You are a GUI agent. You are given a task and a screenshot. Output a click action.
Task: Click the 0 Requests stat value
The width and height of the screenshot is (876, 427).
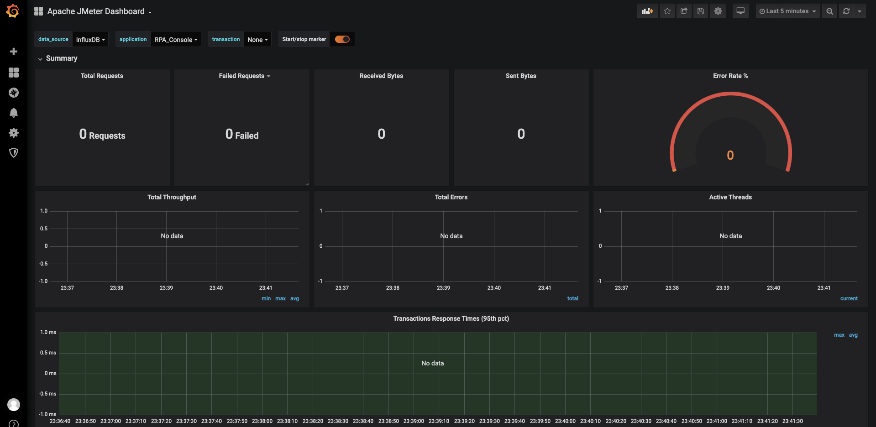(102, 134)
